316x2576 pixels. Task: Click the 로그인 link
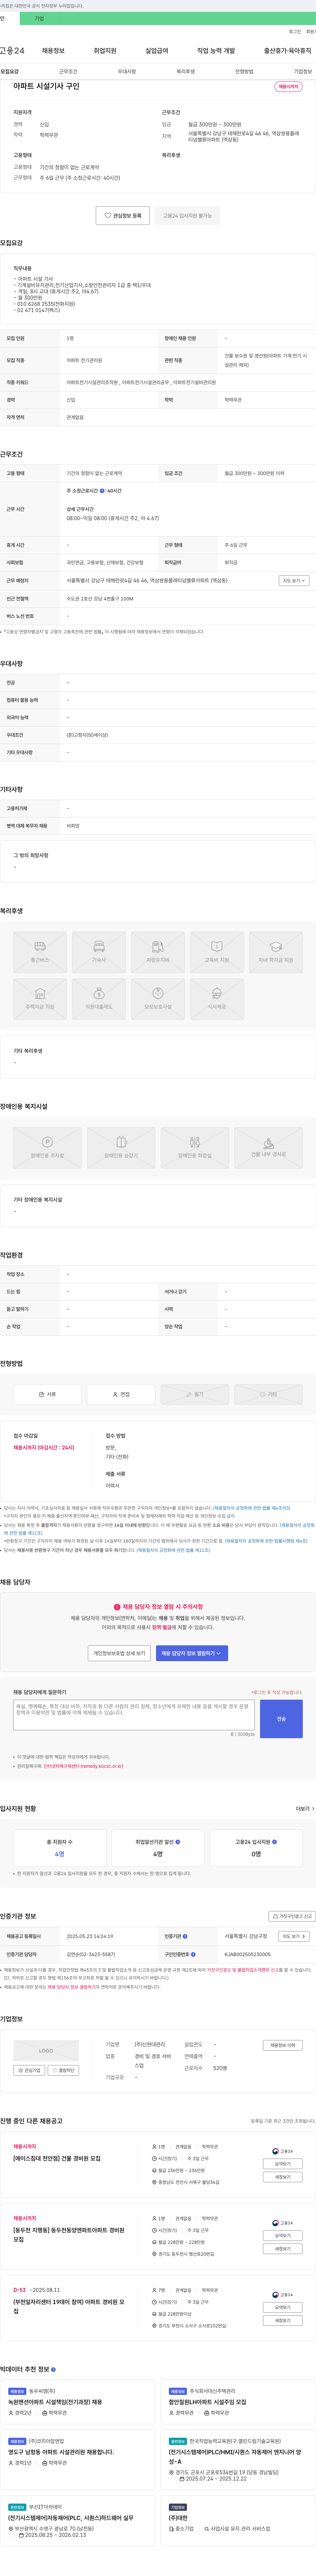pos(295,32)
